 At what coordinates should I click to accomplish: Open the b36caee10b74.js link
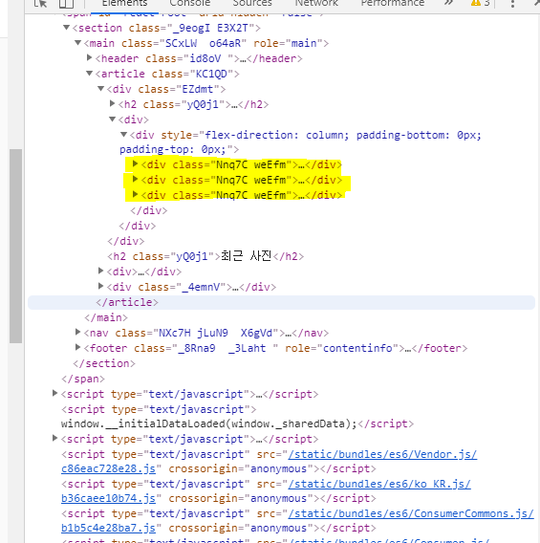pyautogui.click(x=108, y=498)
